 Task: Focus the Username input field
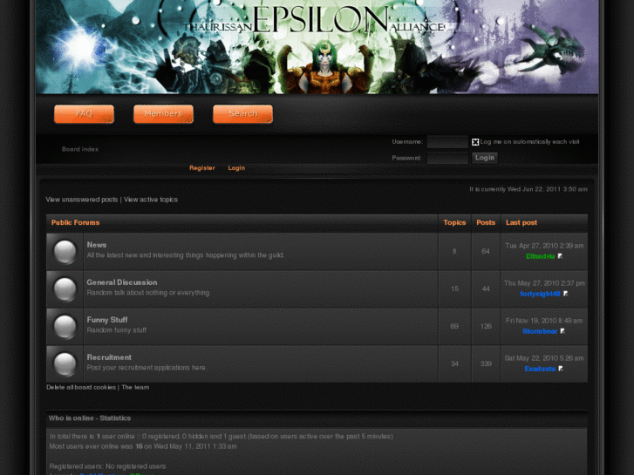447,142
